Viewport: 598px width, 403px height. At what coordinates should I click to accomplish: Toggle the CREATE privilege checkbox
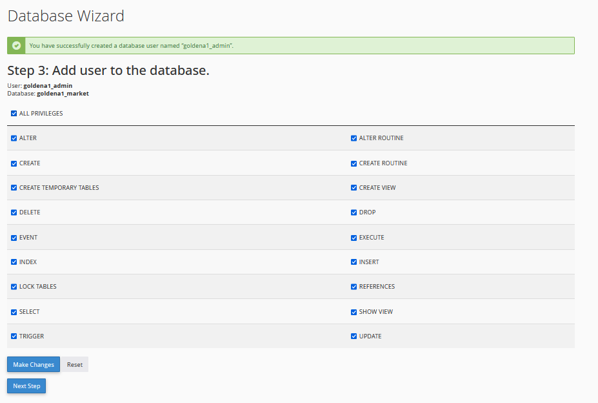coord(14,163)
